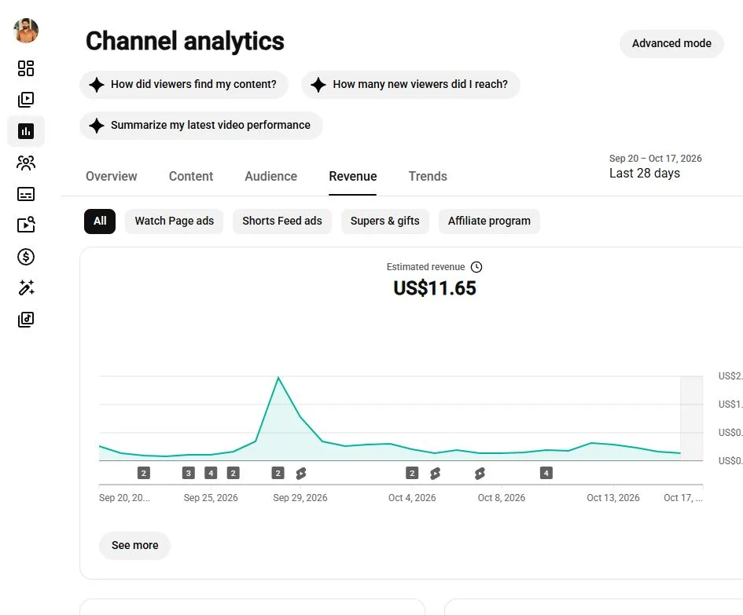Click the 'Oct 13, 2026' axis label
Viewport: 743px width, 615px height.
613,498
